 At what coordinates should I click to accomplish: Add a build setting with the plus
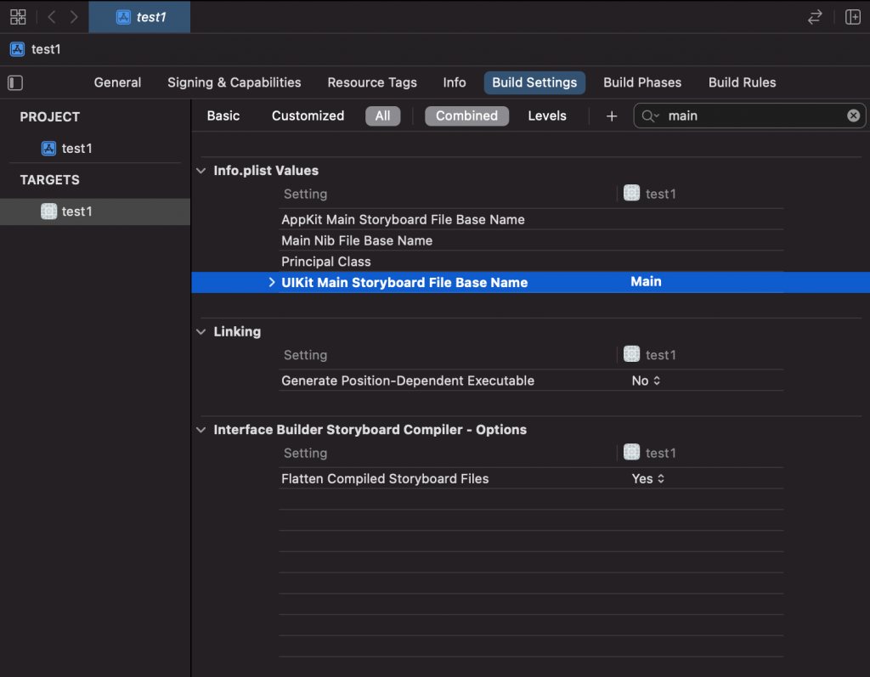point(612,116)
